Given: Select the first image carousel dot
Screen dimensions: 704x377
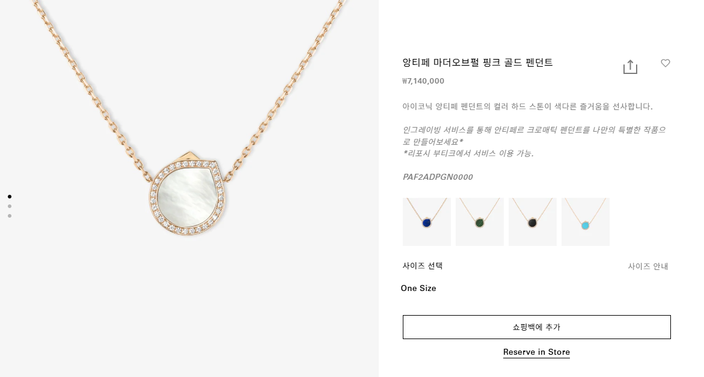Looking at the screenshot, I should [x=10, y=197].
